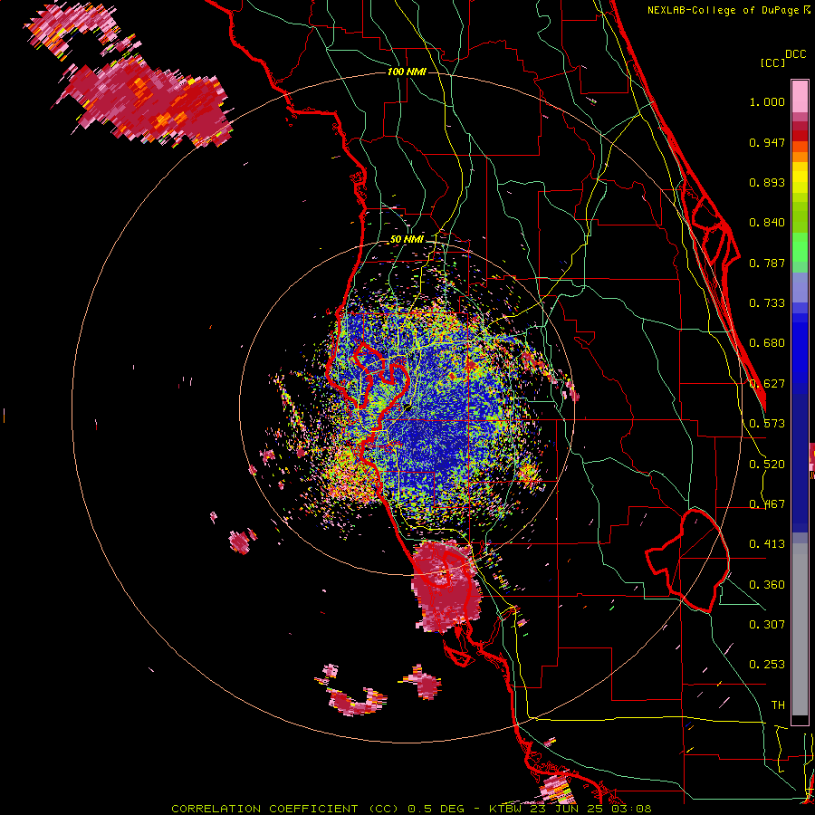
Task: Click the 03:08 timestamp
Action: click(x=631, y=809)
